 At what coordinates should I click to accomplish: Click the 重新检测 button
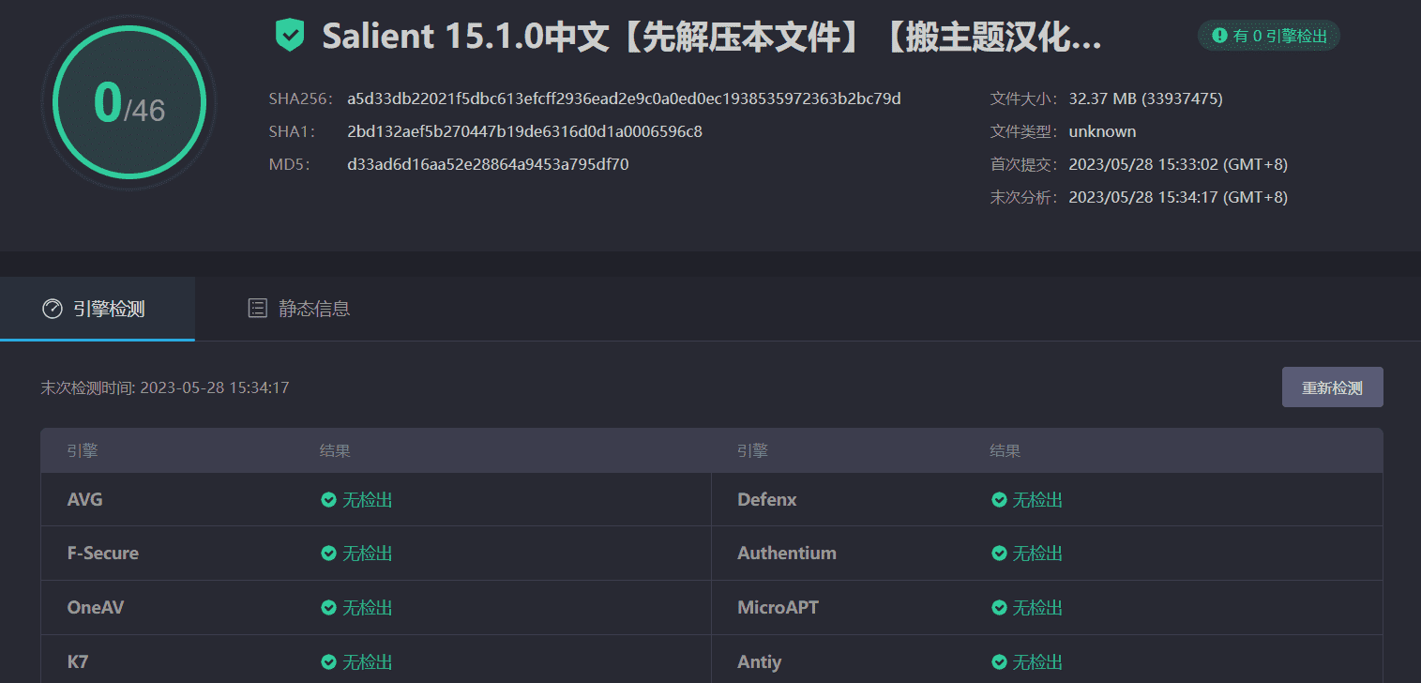1332,387
